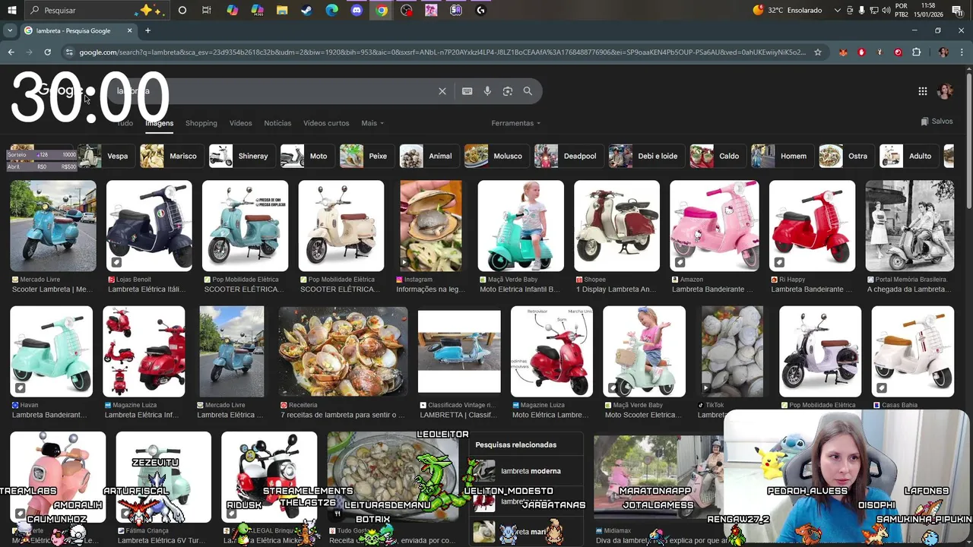Expand the Chrome tab search dropdown
973x547 pixels.
point(10,31)
